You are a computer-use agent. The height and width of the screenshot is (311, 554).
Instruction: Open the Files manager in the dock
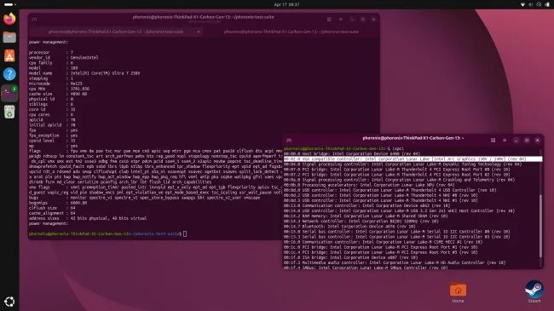(x=9, y=37)
